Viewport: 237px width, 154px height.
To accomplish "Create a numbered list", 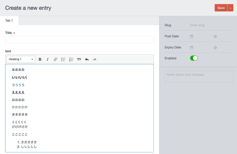I will [71, 59].
